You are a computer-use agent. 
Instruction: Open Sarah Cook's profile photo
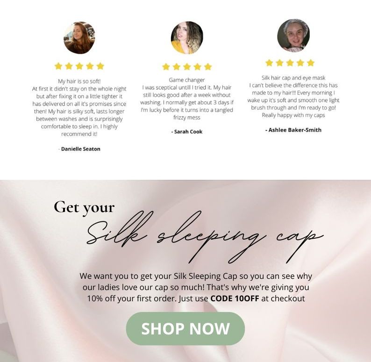tap(187, 38)
